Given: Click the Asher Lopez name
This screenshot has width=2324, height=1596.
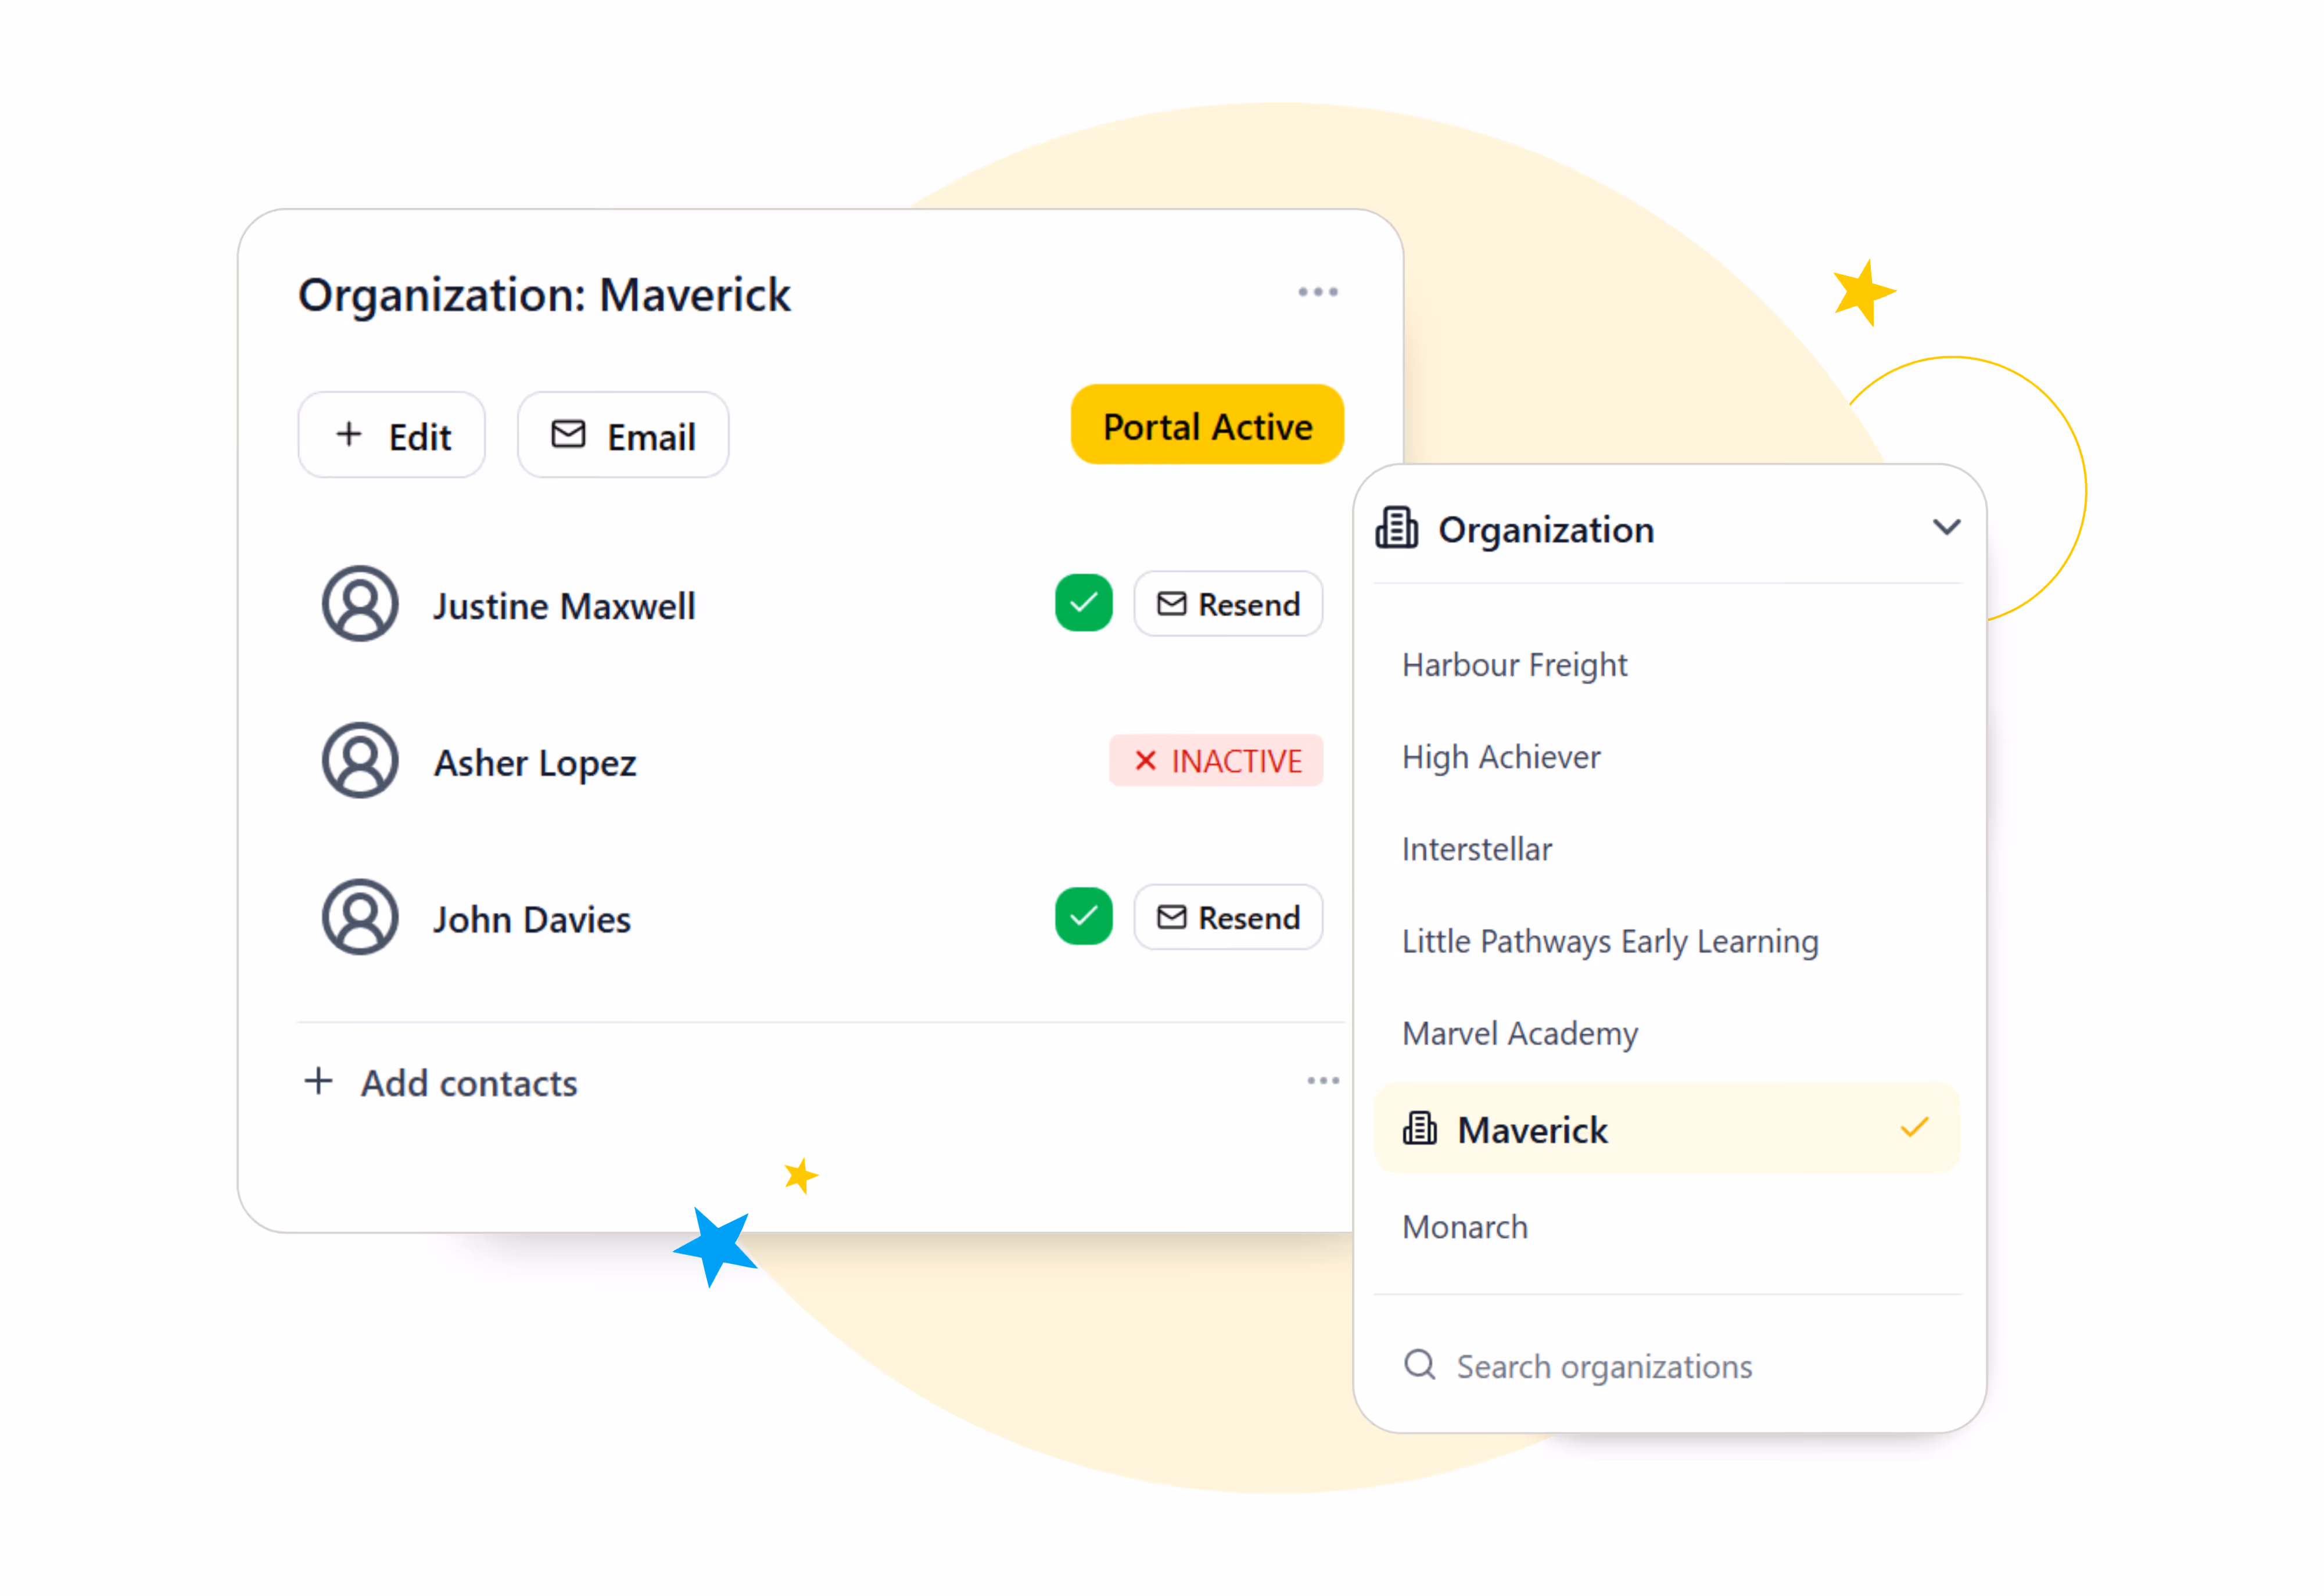Looking at the screenshot, I should 535,763.
